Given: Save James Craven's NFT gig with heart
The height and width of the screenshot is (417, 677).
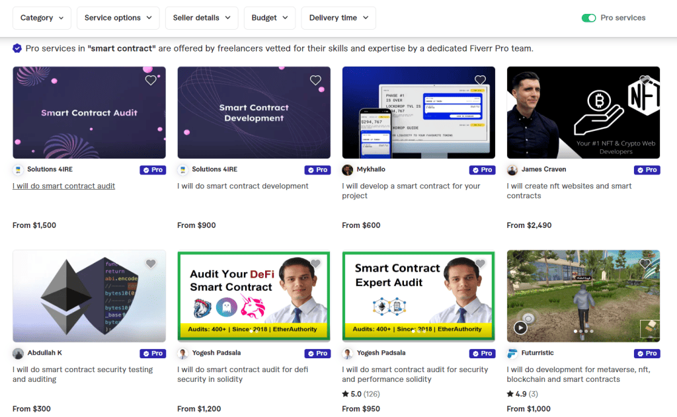Looking at the screenshot, I should [645, 81].
